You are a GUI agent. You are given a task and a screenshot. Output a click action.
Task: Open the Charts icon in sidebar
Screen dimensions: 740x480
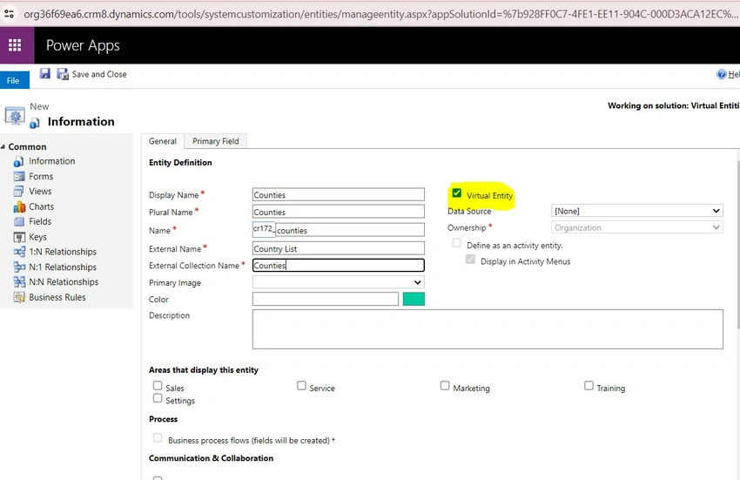[x=19, y=207]
